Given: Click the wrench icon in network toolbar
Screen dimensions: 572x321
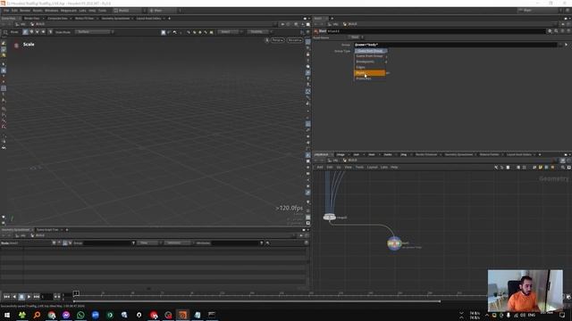Looking at the screenshot, I should [496, 167].
